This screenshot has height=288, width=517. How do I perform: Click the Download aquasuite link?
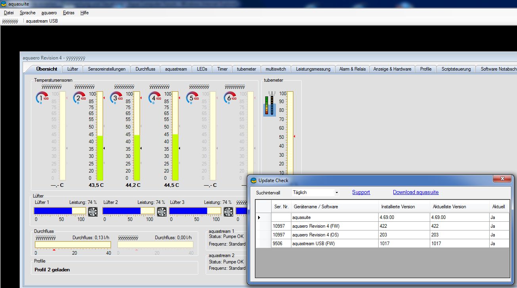[416, 192]
